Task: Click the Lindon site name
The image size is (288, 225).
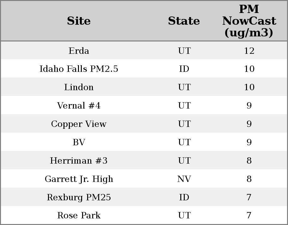Action: pyautogui.click(x=79, y=87)
